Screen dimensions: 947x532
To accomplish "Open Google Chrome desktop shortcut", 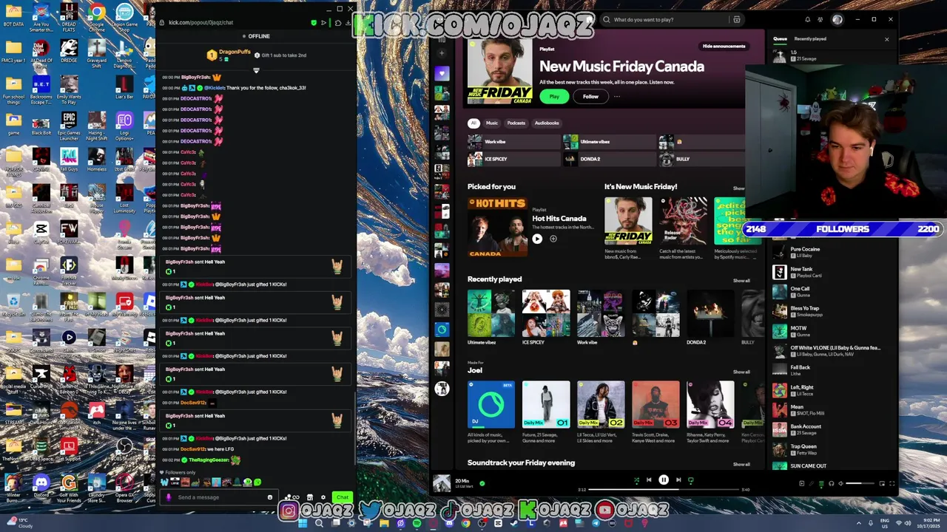I will [x=96, y=18].
